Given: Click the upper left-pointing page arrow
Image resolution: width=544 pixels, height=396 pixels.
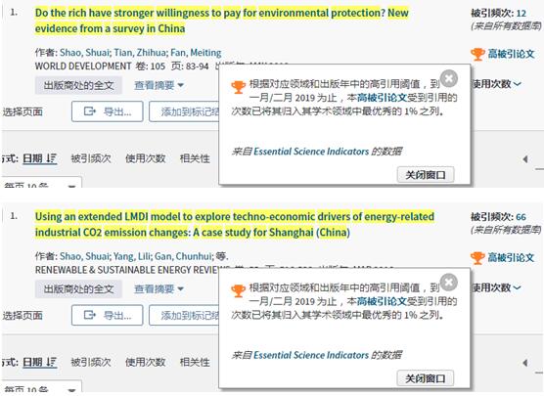Looking at the screenshot, I should [524, 159].
